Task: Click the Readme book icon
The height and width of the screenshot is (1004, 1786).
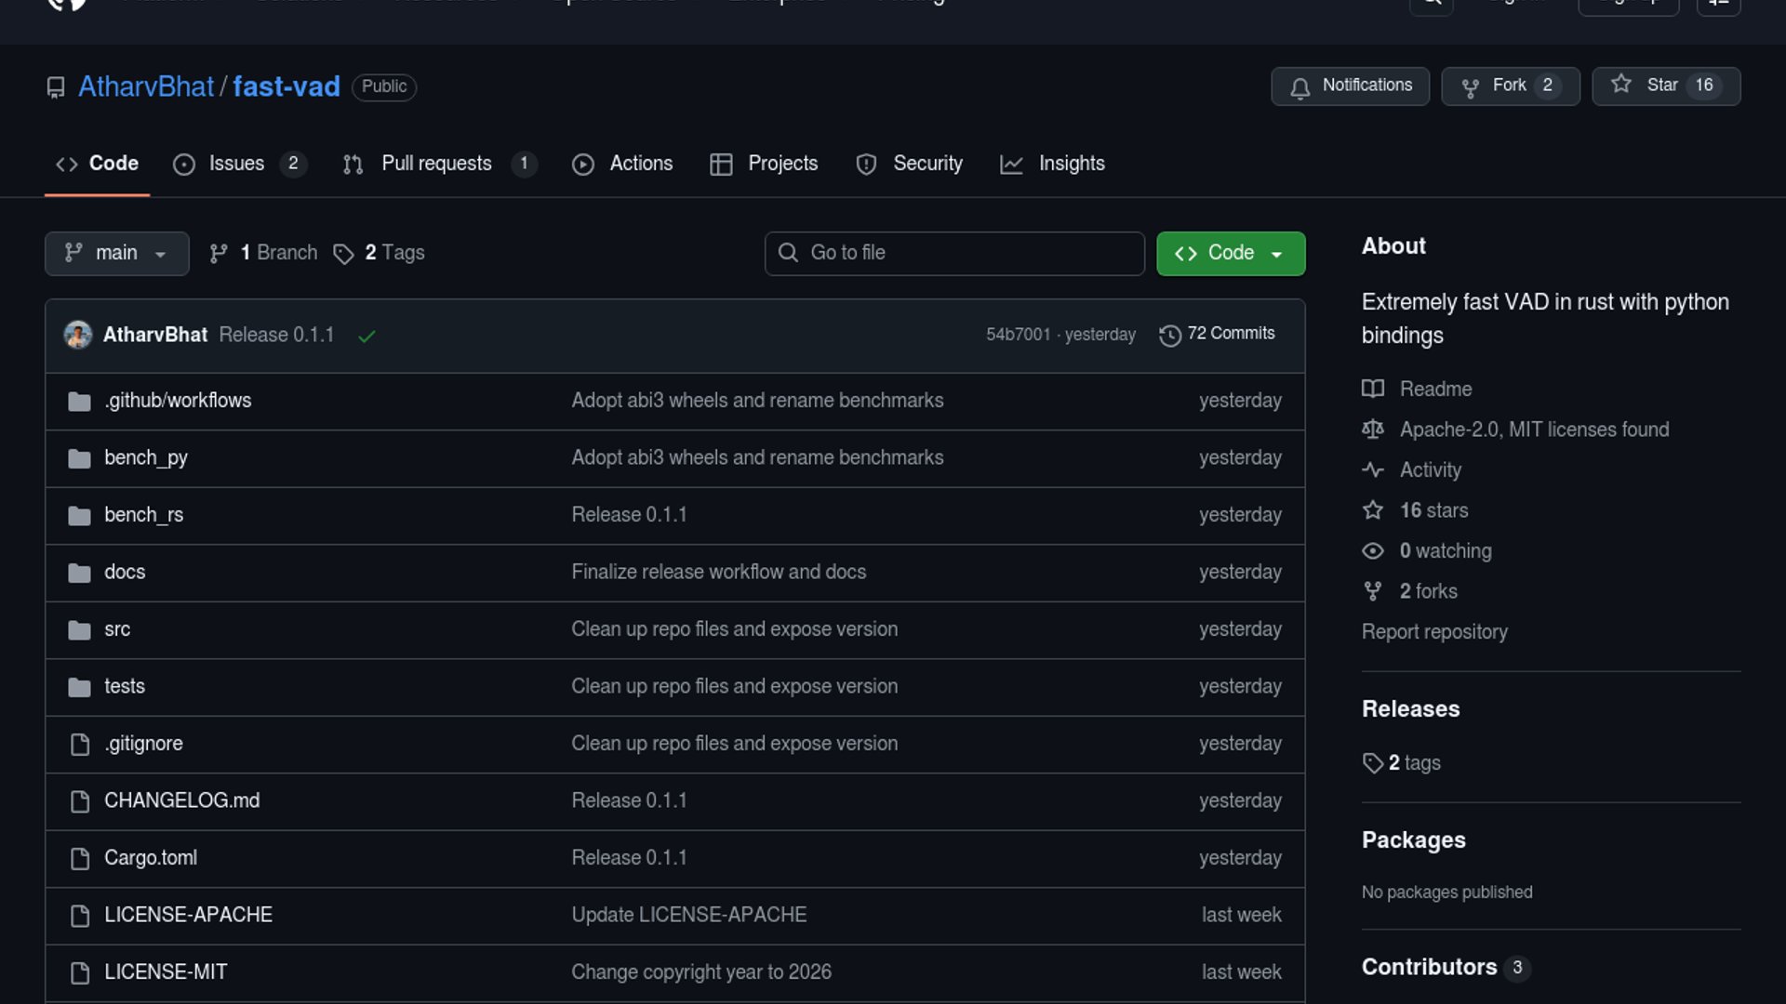Action: (1372, 389)
